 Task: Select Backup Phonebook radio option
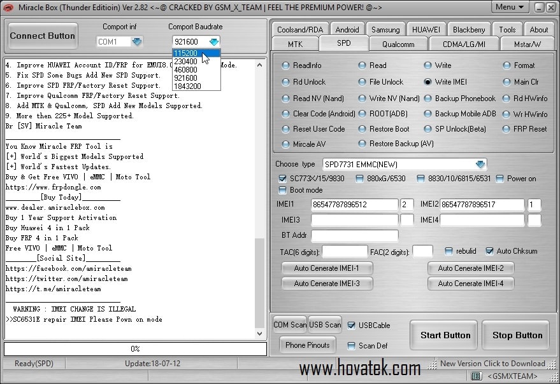pyautogui.click(x=459, y=98)
